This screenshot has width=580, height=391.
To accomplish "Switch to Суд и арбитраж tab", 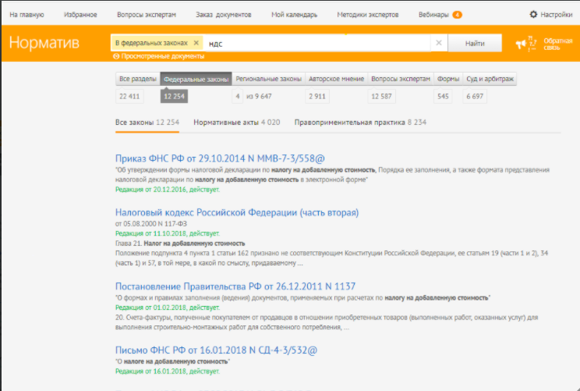I will coord(490,79).
